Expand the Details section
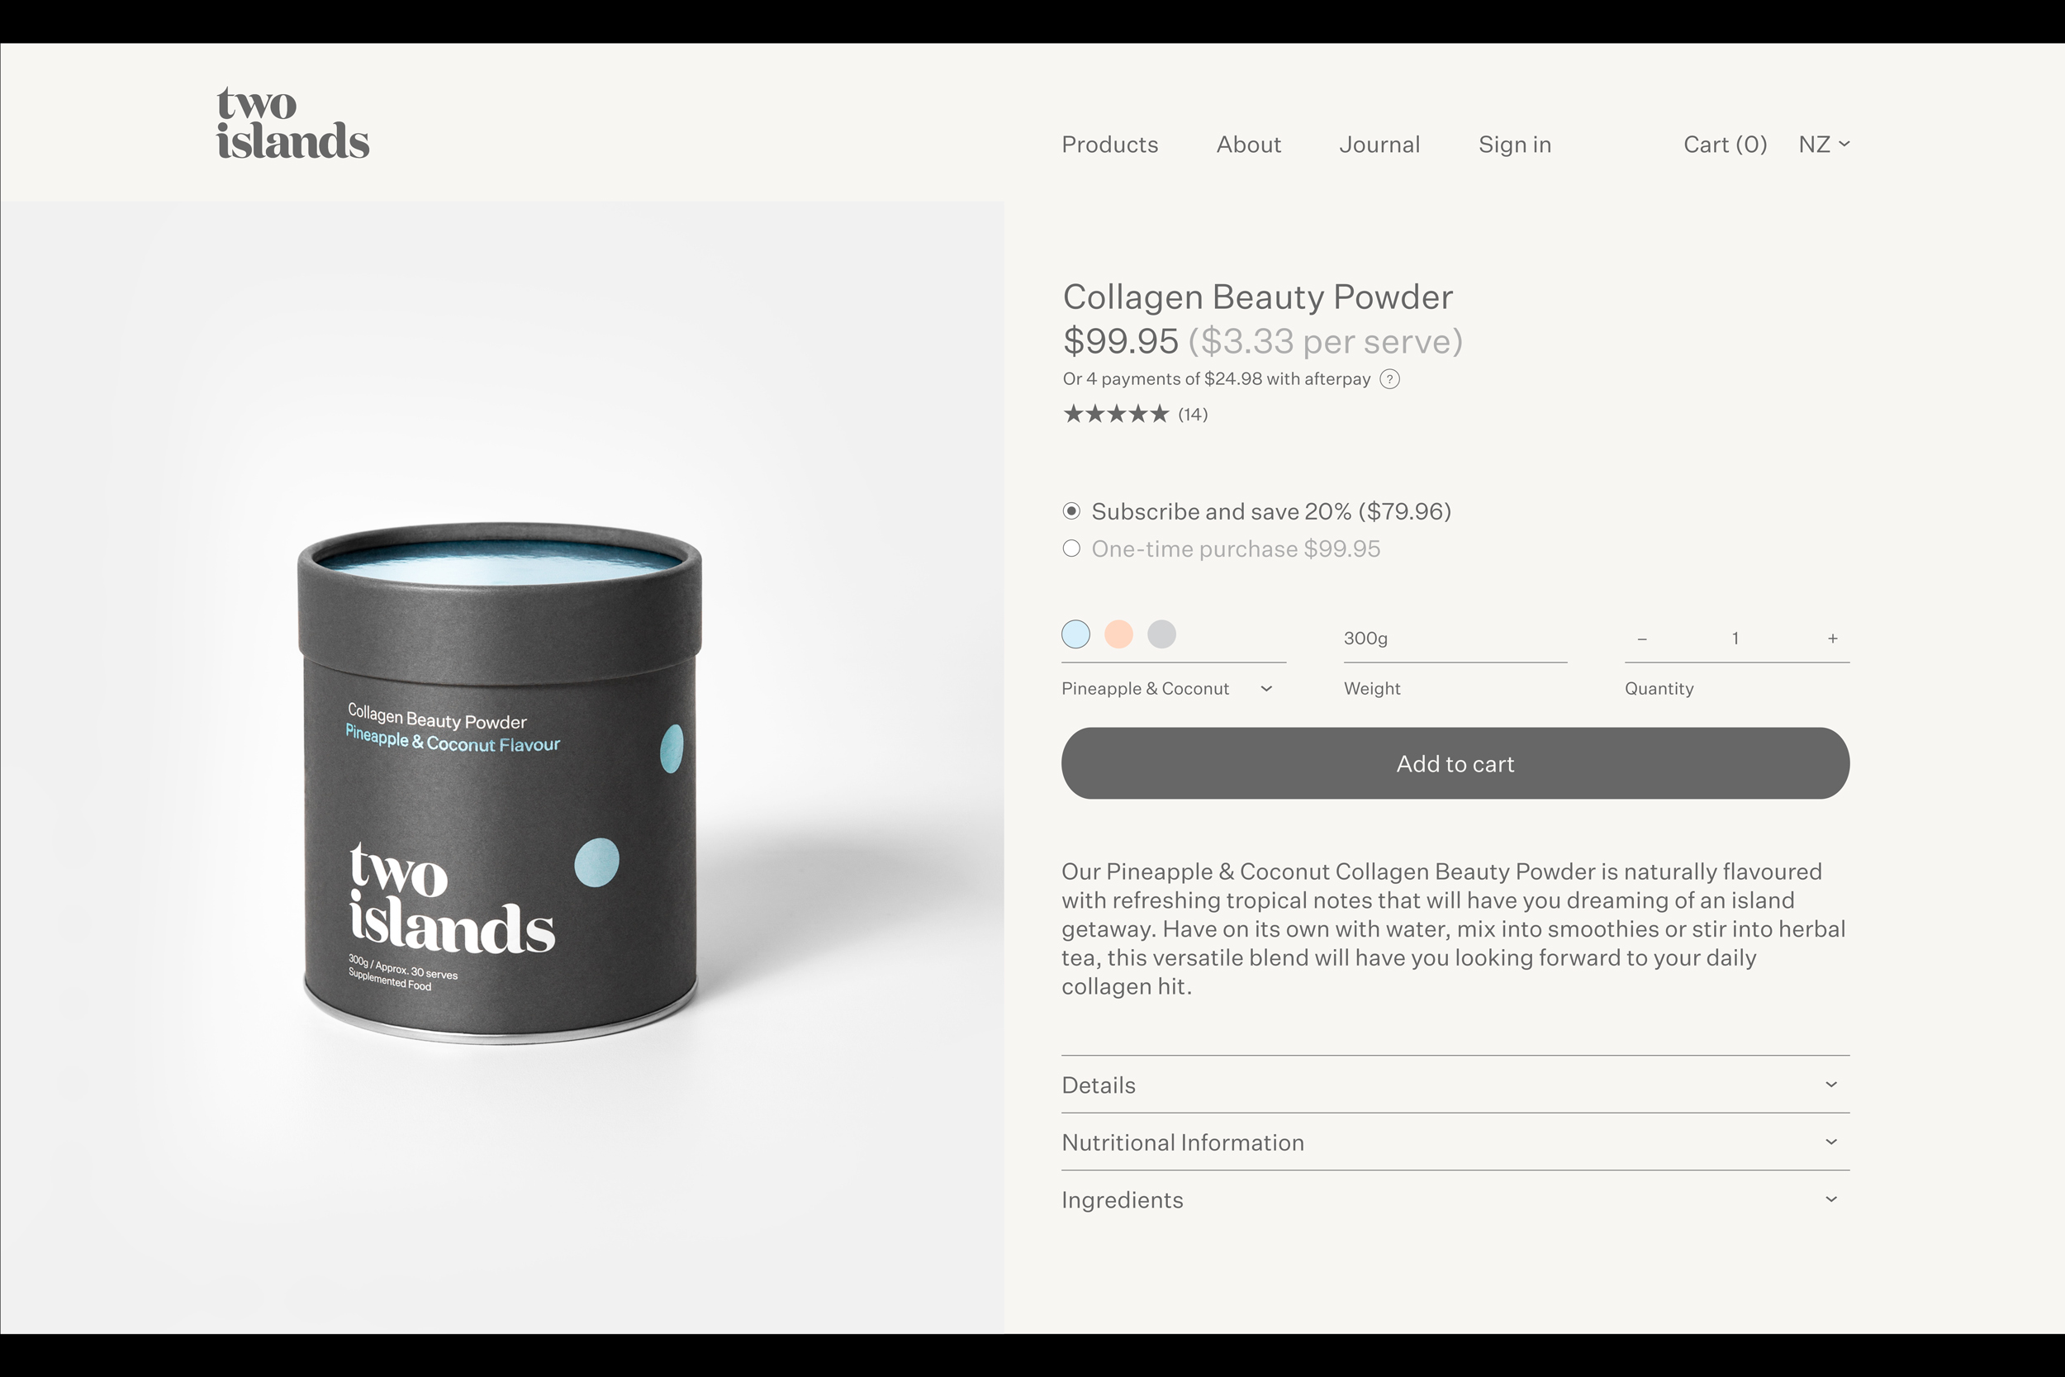The width and height of the screenshot is (2065, 1377). pyautogui.click(x=1455, y=1085)
